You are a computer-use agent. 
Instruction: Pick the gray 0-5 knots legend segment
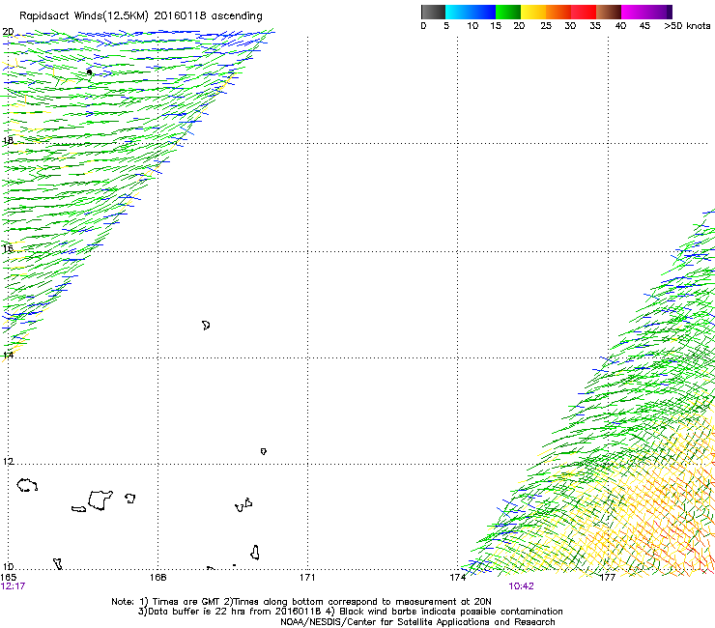[x=433, y=12]
